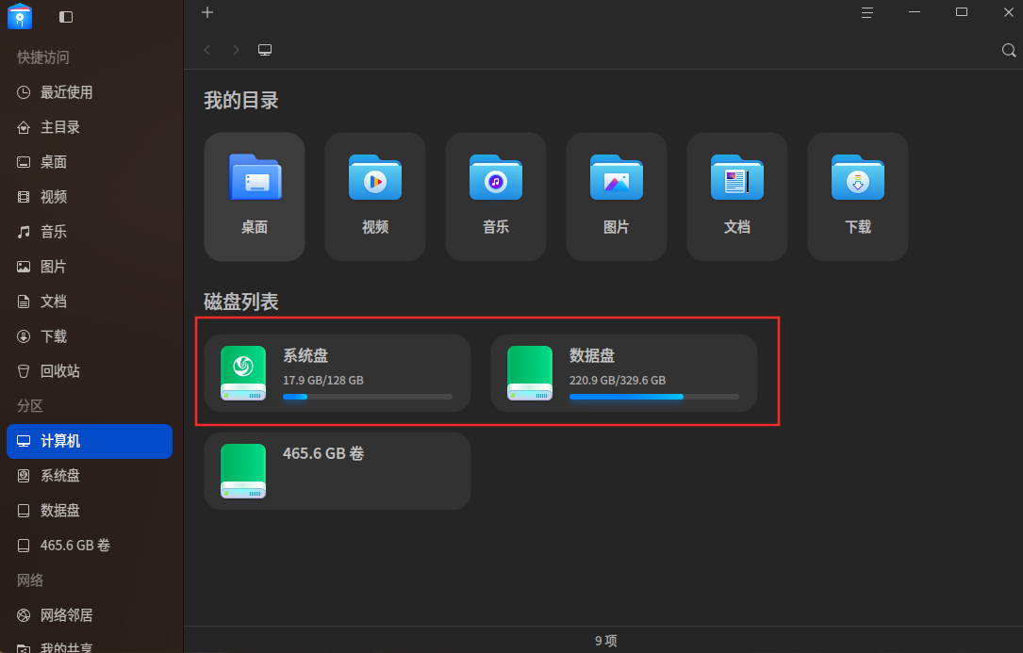
Task: Click the 我的目录 section heading
Action: (241, 101)
